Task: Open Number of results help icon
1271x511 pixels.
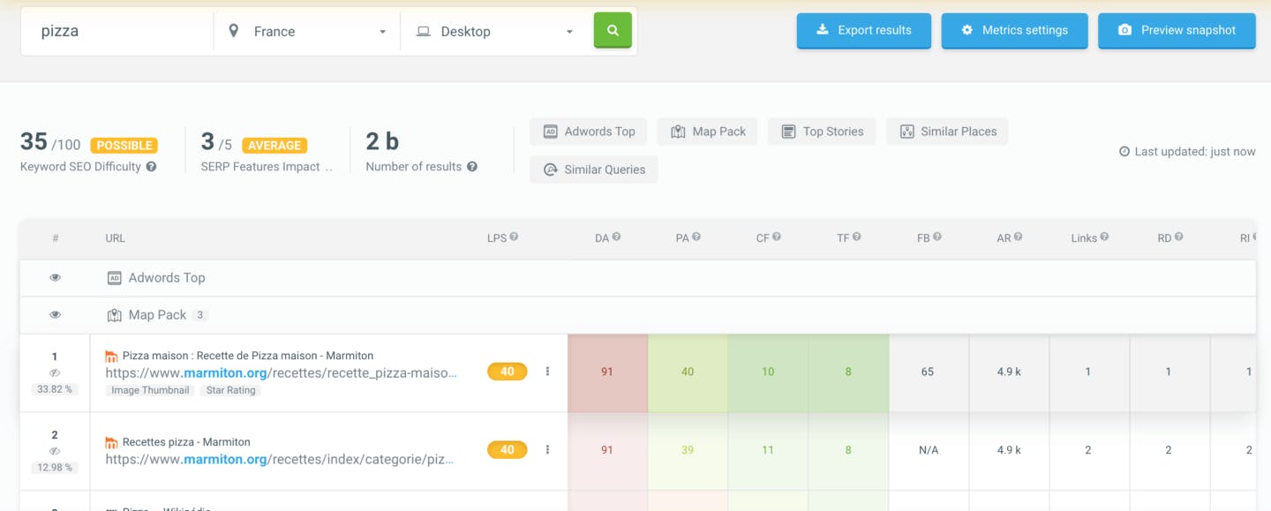Action: (472, 167)
